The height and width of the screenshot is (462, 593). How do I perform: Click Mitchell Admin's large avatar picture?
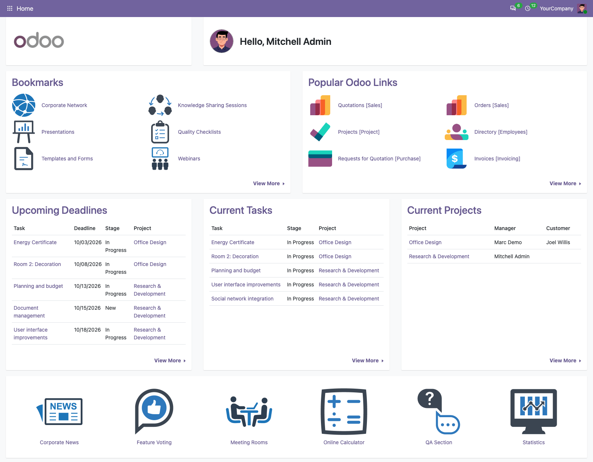(222, 41)
